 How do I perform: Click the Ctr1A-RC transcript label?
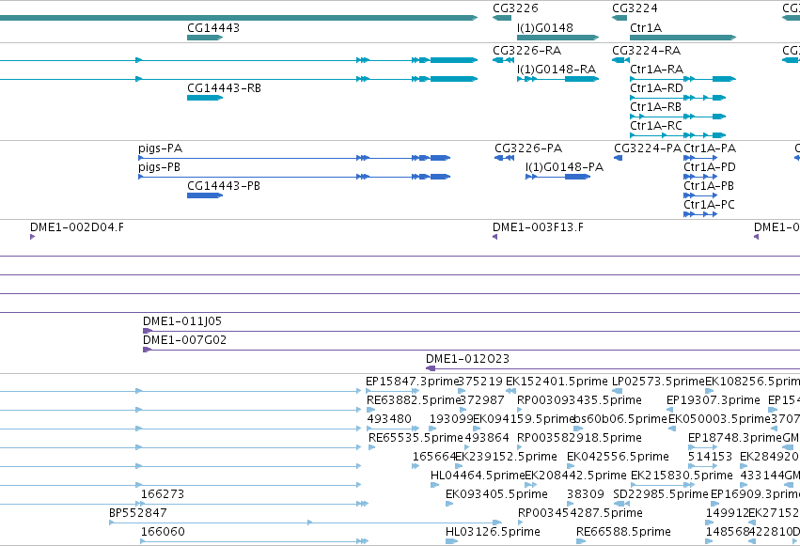(x=655, y=126)
